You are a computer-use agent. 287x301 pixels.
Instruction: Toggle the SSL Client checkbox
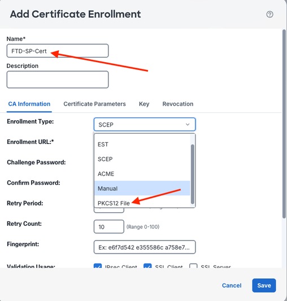pos(147,266)
